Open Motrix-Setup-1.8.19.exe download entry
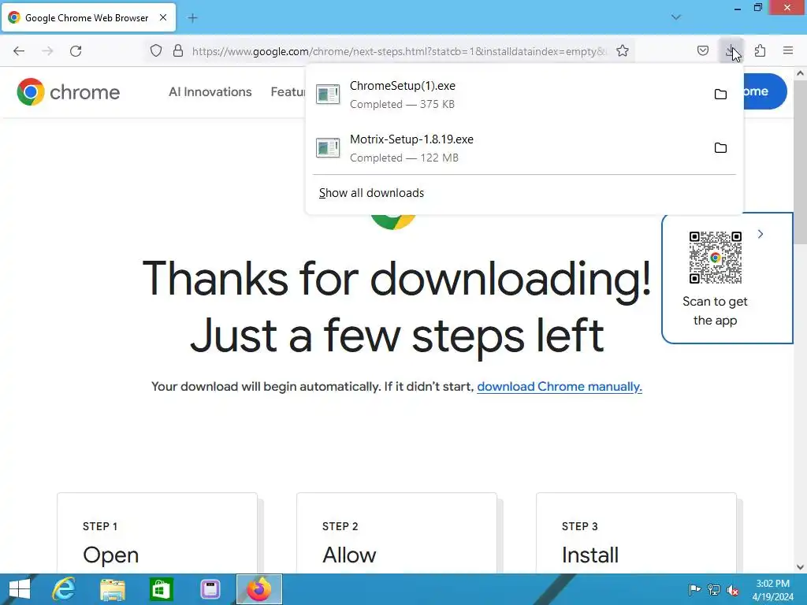Screen dimensions: 807x605 [x=507, y=147]
